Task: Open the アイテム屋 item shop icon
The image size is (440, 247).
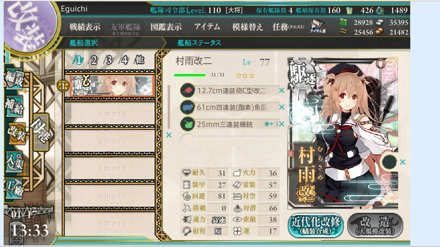Action: [x=318, y=26]
